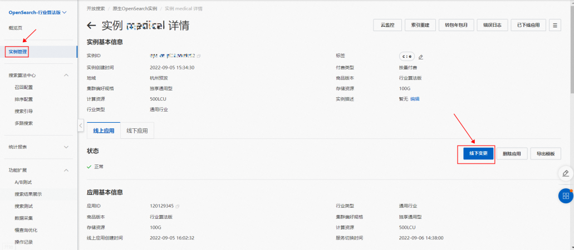Click the 转包年包月 button

456,25
